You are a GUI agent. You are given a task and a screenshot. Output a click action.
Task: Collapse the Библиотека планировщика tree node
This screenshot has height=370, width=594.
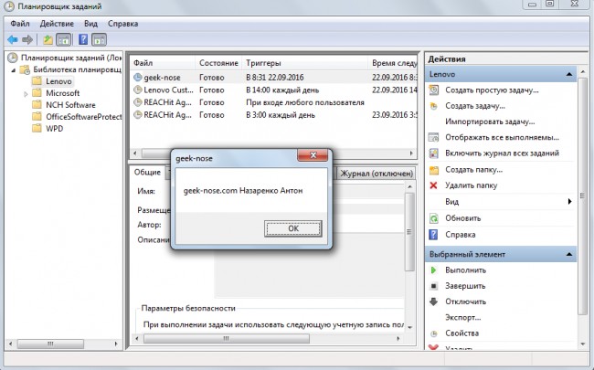12,69
